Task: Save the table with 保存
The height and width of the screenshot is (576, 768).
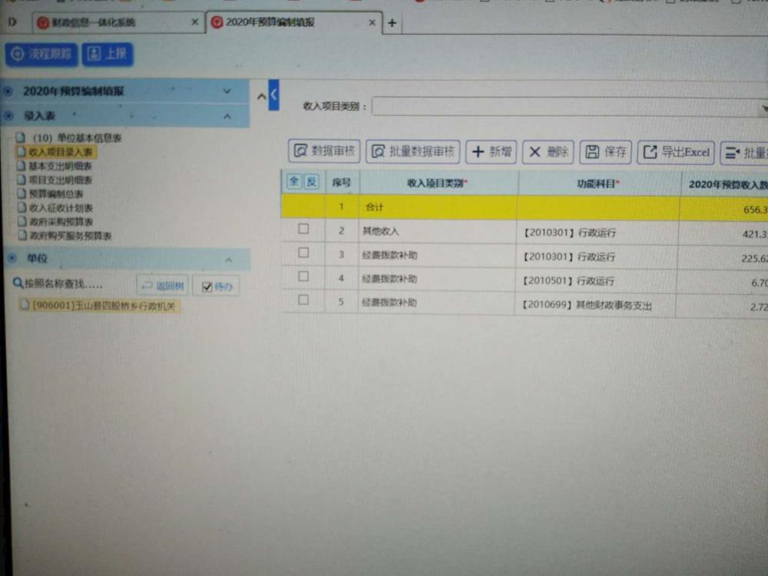Action: point(605,151)
